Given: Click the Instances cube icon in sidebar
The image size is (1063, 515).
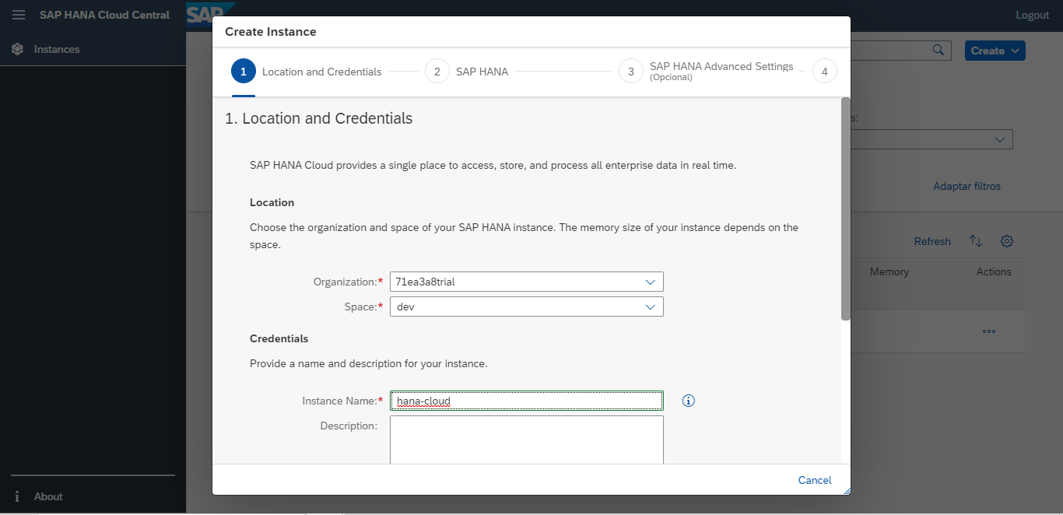Looking at the screenshot, I should pos(17,49).
